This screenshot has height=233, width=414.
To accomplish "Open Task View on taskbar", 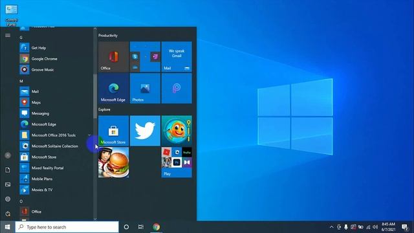I will coord(141,227).
